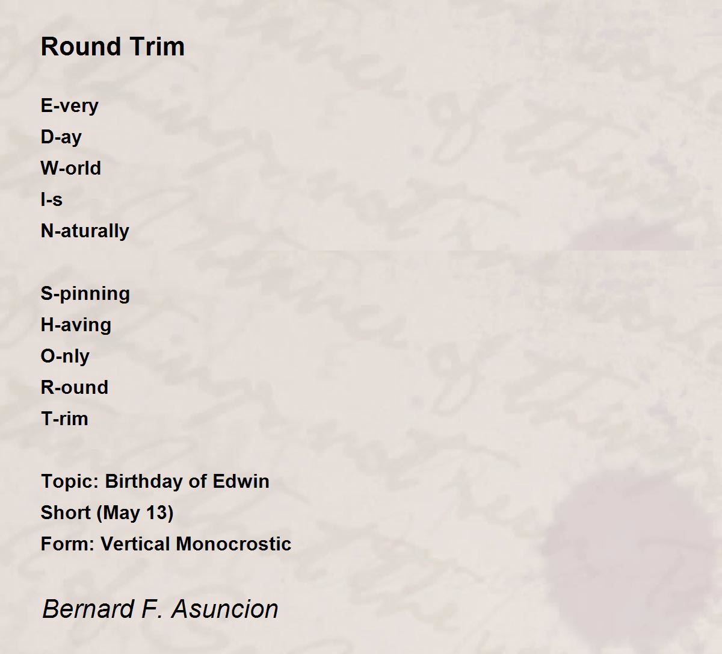Image resolution: width=722 pixels, height=654 pixels.
Task: Click the word Monocrostic
Action: click(234, 544)
